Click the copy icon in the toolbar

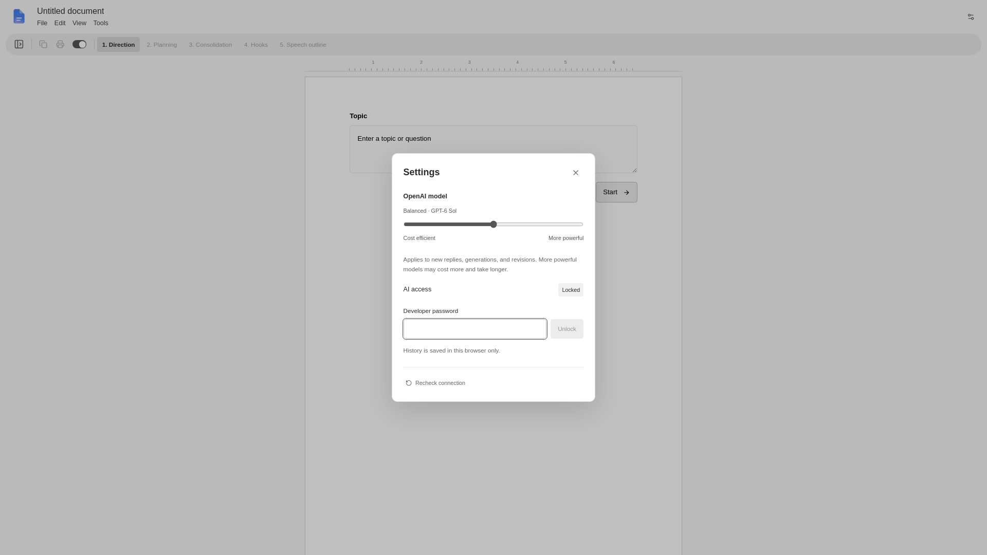[43, 44]
